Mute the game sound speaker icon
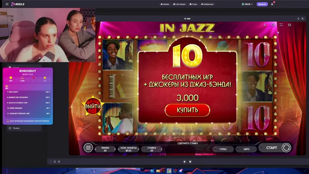309x174 pixels. (273, 25)
